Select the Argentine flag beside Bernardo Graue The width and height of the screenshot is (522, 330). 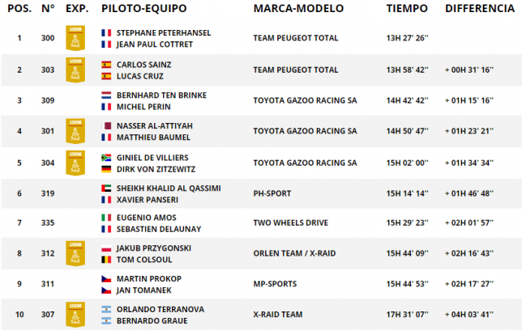point(105,321)
